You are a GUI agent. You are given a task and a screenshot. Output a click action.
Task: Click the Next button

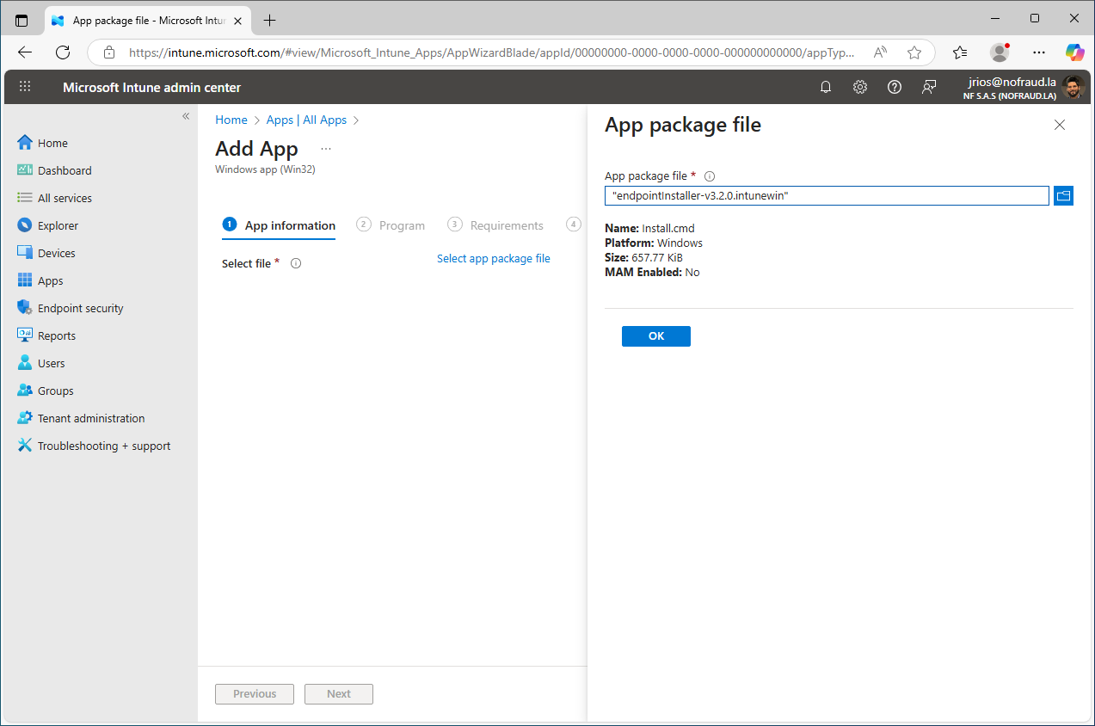coord(339,694)
